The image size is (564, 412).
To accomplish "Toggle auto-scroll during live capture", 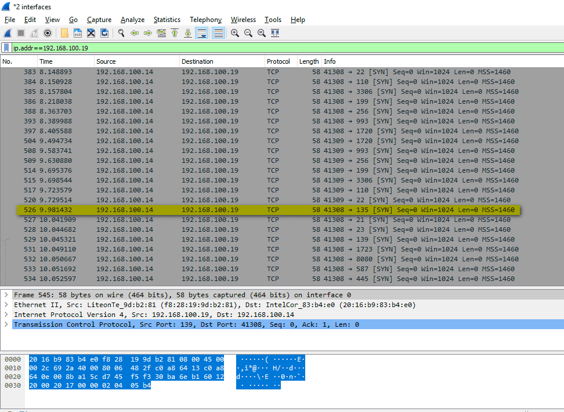I will 202,33.
